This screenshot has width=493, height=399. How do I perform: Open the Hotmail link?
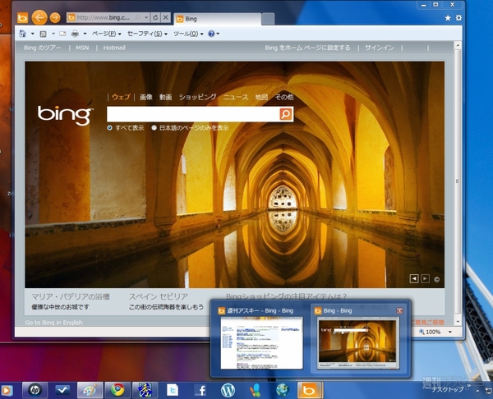point(114,48)
